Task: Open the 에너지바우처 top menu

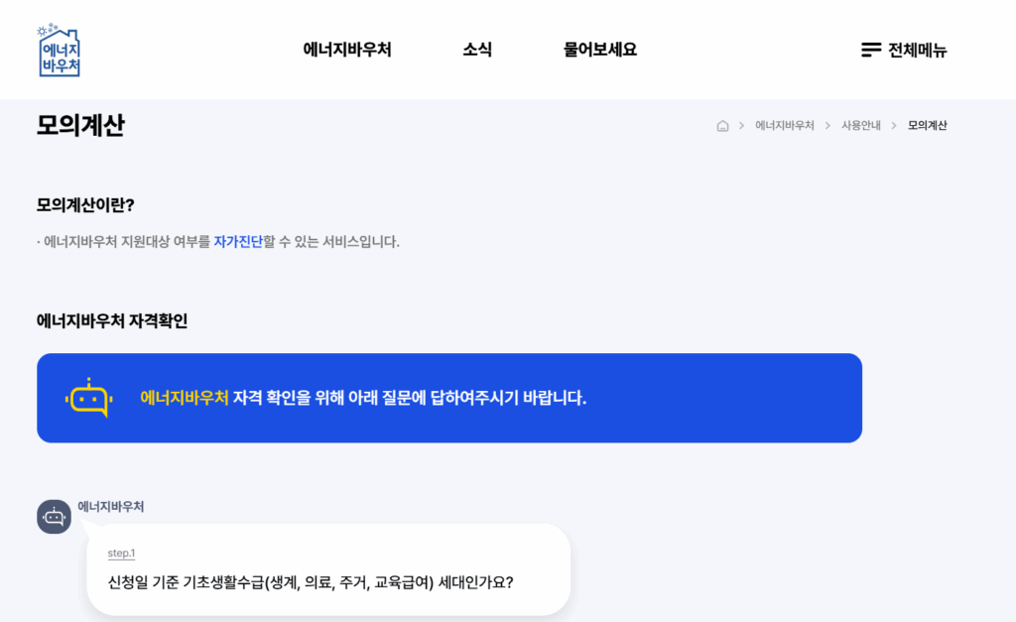Action: [347, 50]
